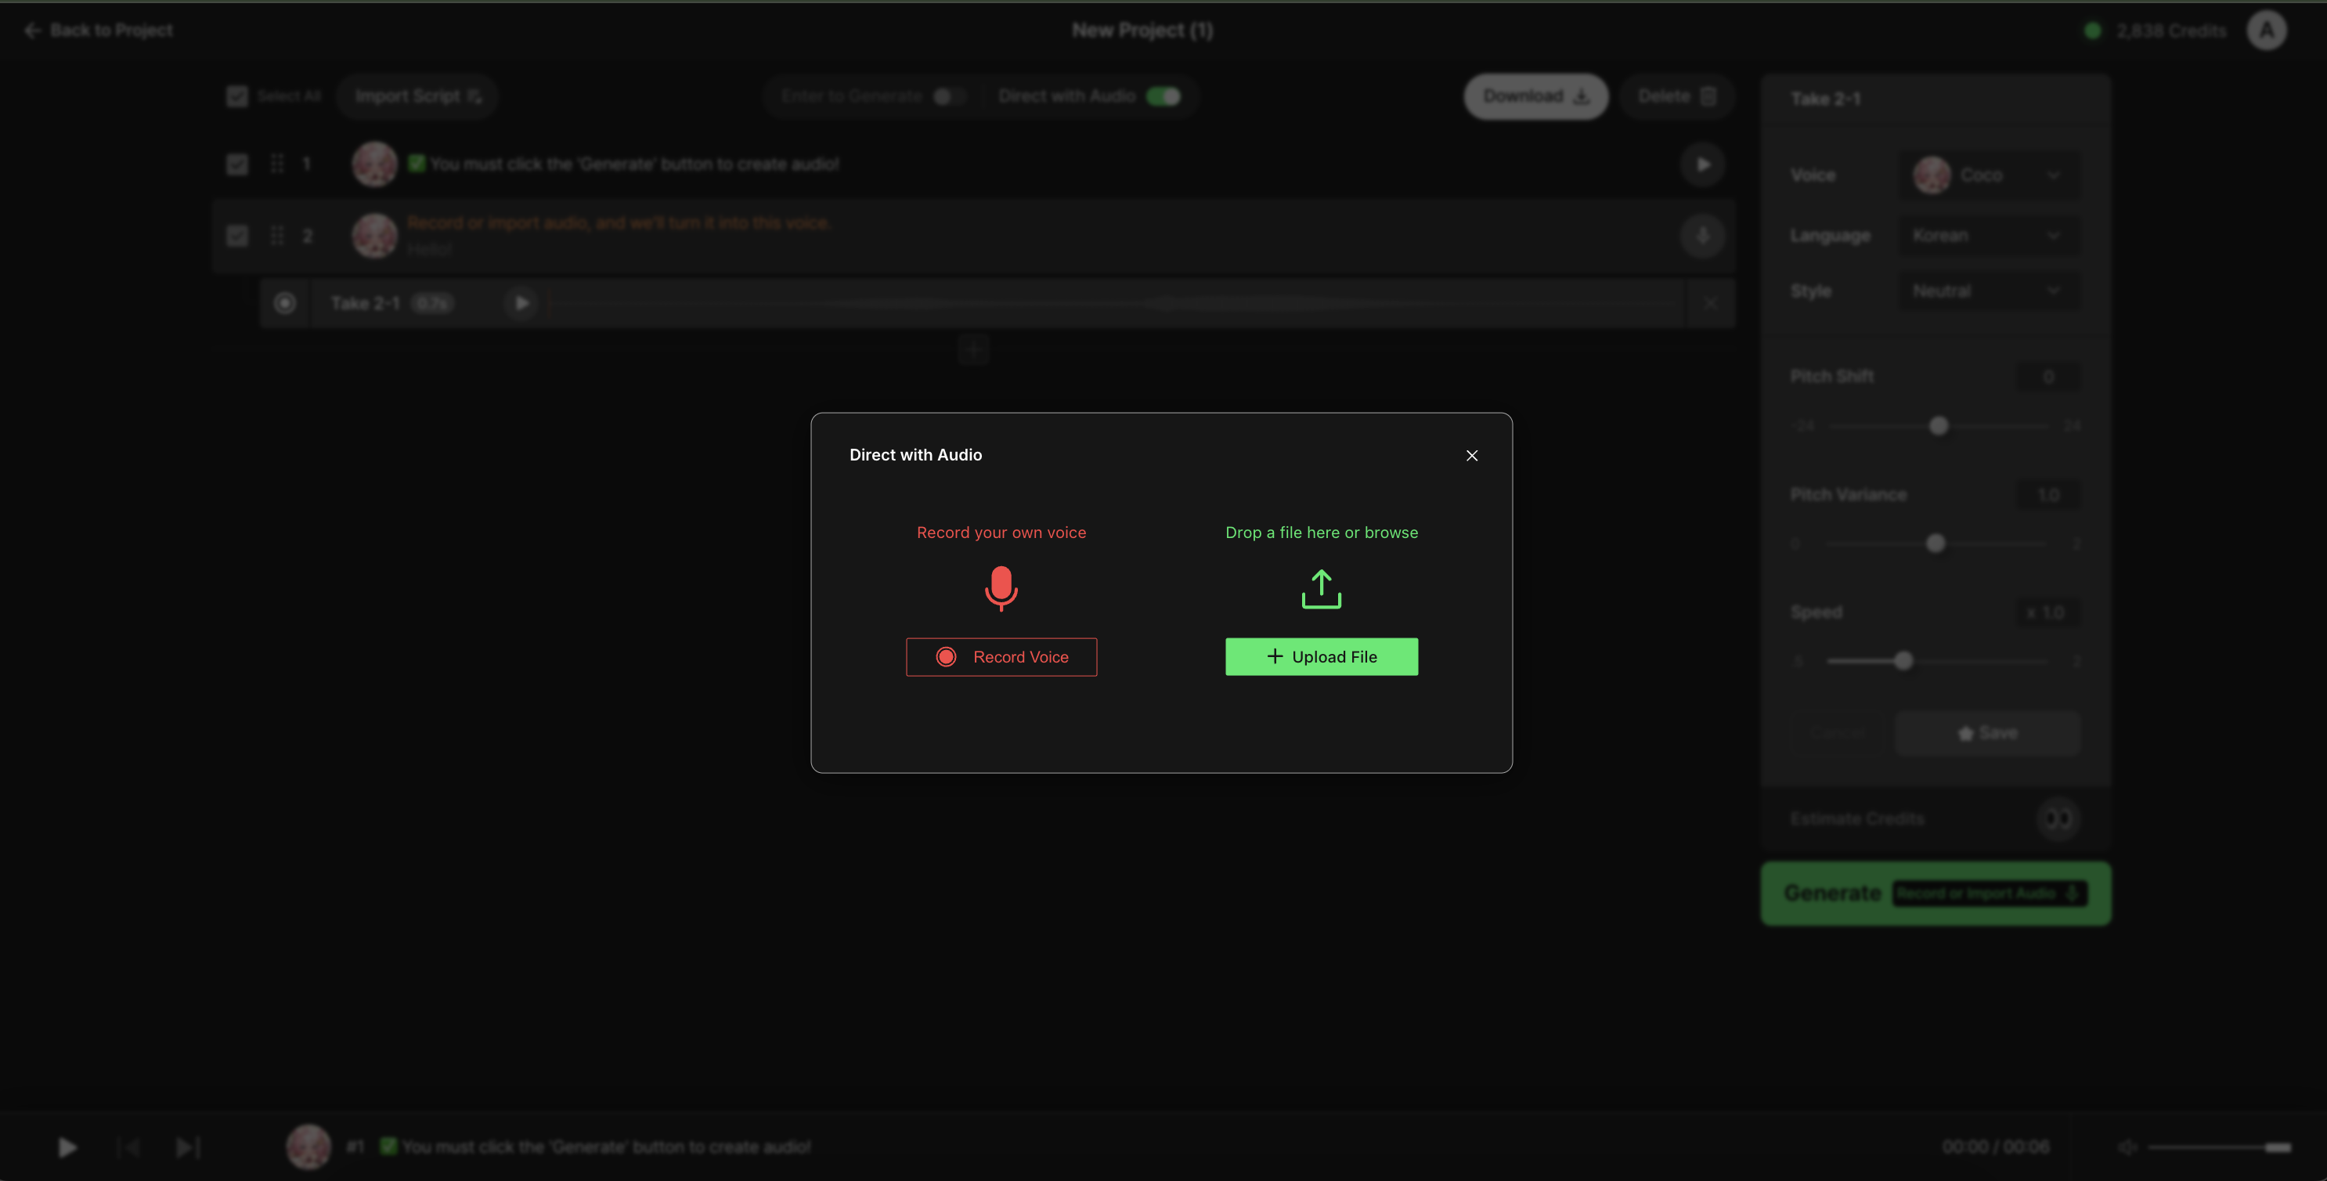Click the microphone icon on line 2

1702,236
